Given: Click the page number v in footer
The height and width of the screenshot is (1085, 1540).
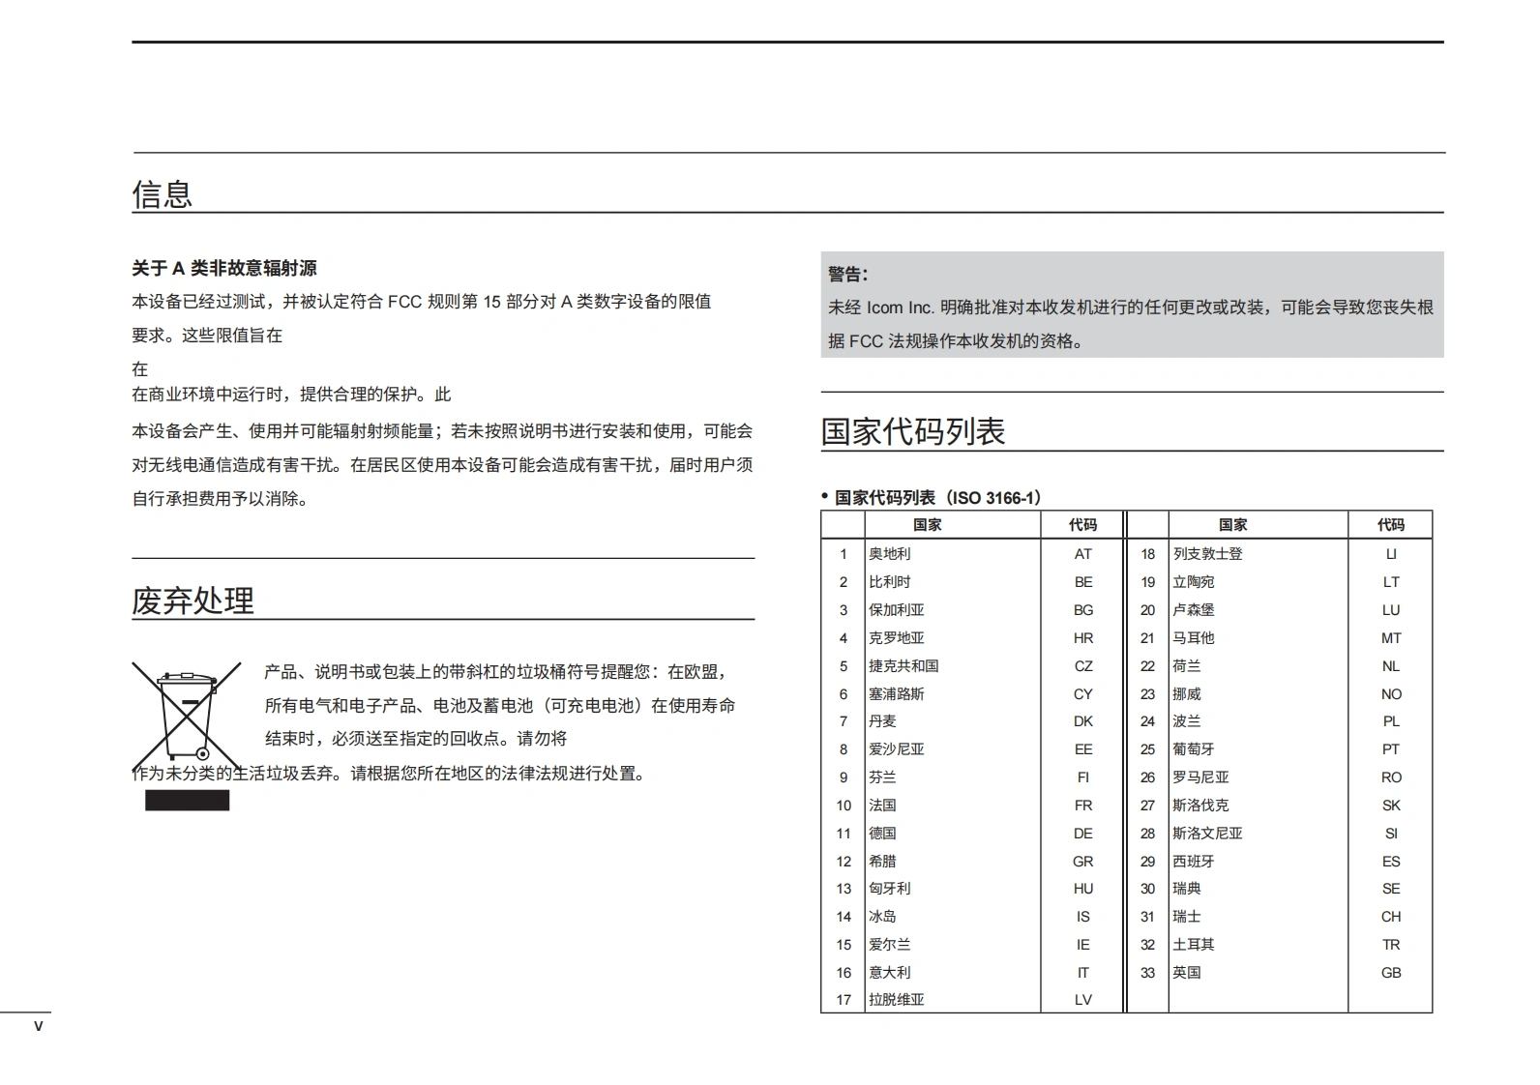Looking at the screenshot, I should pos(39,1026).
